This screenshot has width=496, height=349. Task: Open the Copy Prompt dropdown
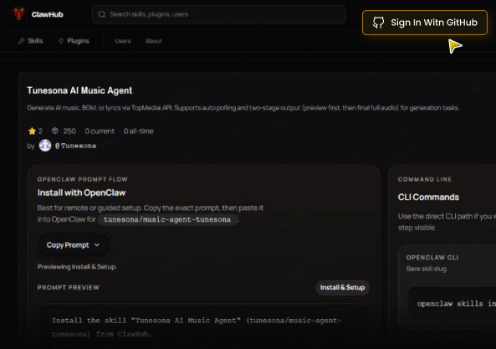click(74, 245)
